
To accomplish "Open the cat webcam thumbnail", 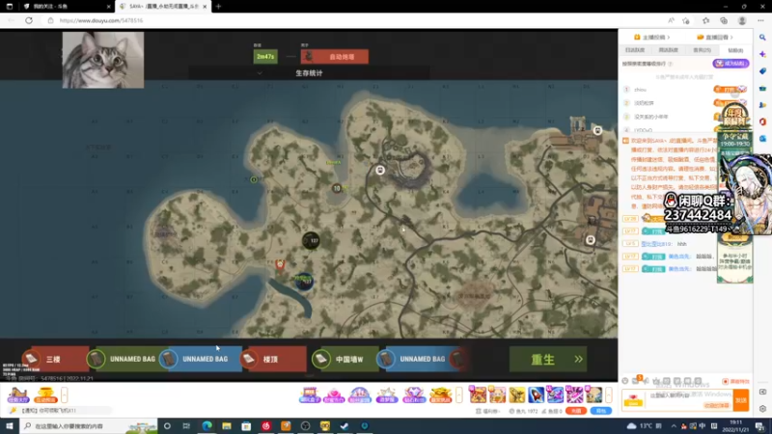I will pos(103,60).
